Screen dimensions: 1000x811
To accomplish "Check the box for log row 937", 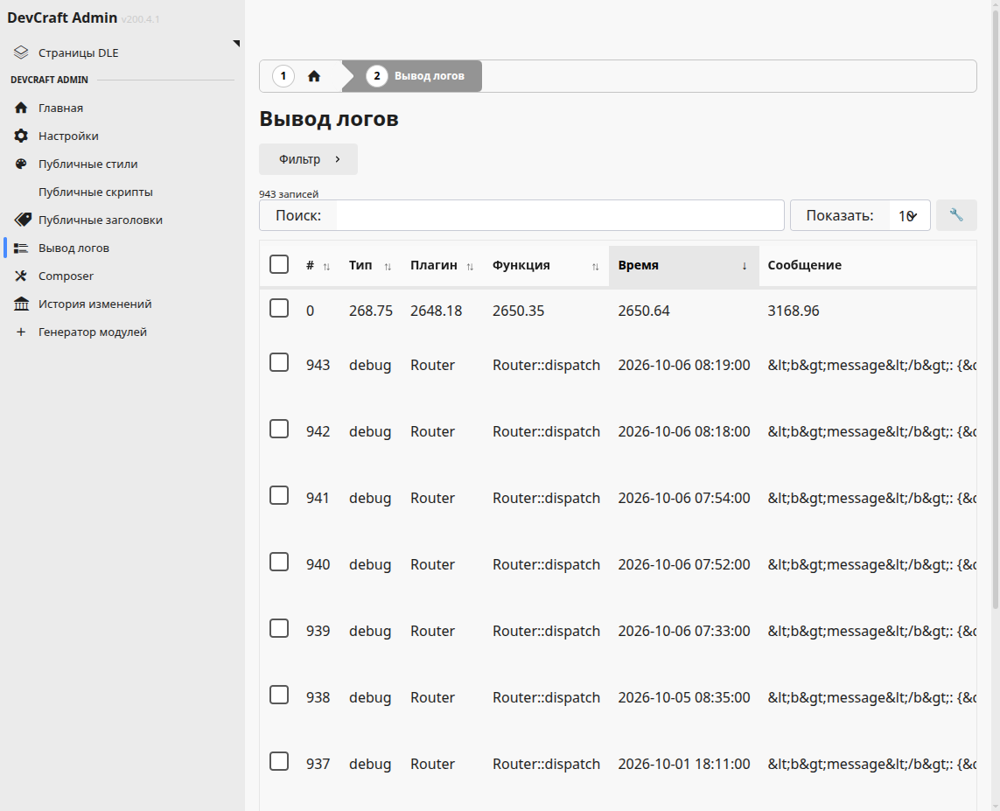I will 279,761.
